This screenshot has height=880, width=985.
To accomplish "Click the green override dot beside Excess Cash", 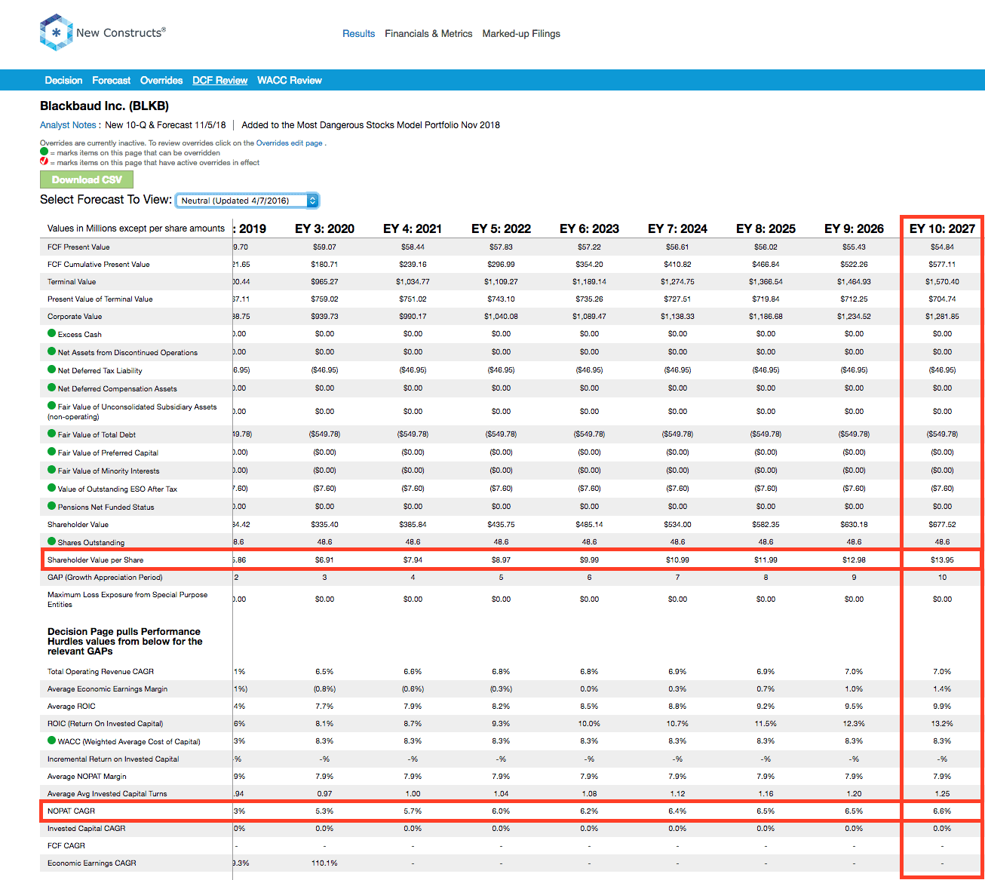I will 52,333.
